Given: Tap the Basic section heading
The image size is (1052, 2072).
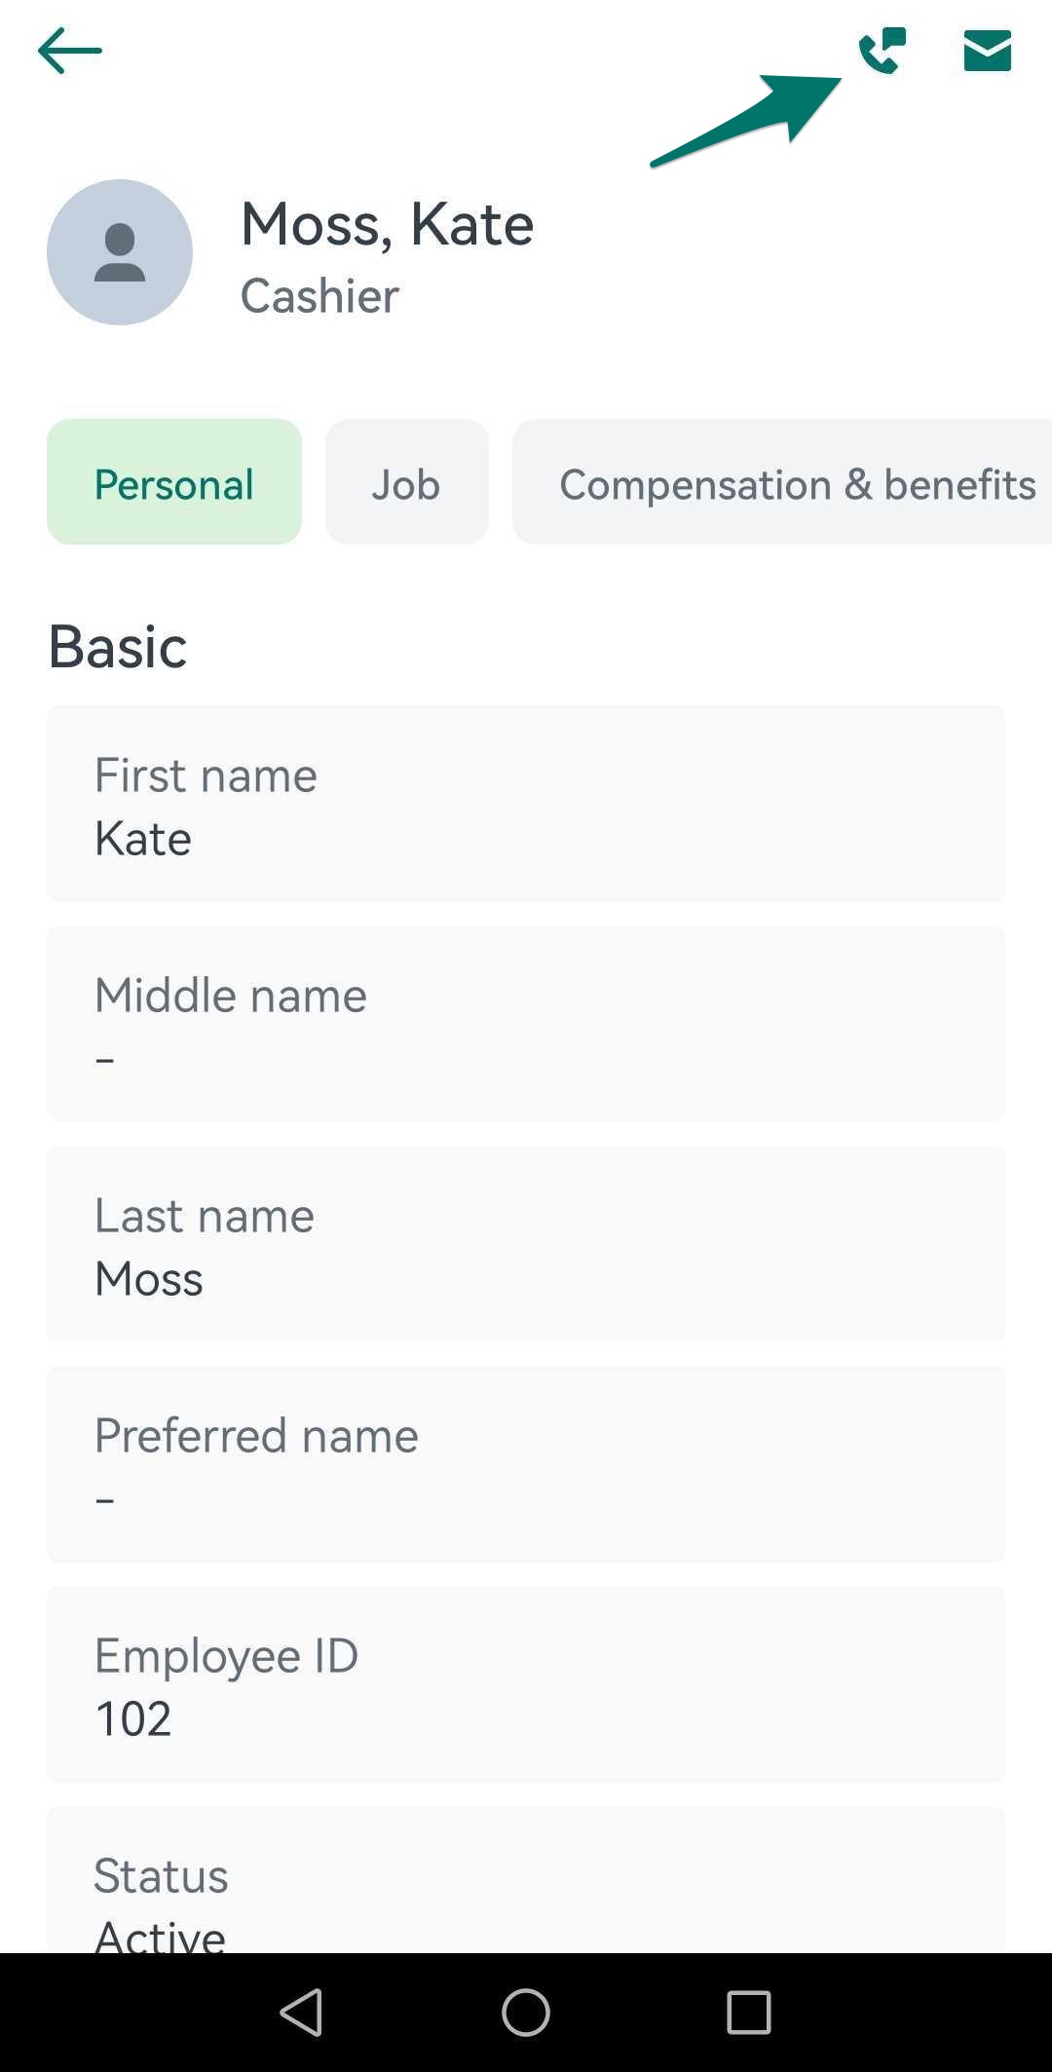Looking at the screenshot, I should click(x=118, y=646).
